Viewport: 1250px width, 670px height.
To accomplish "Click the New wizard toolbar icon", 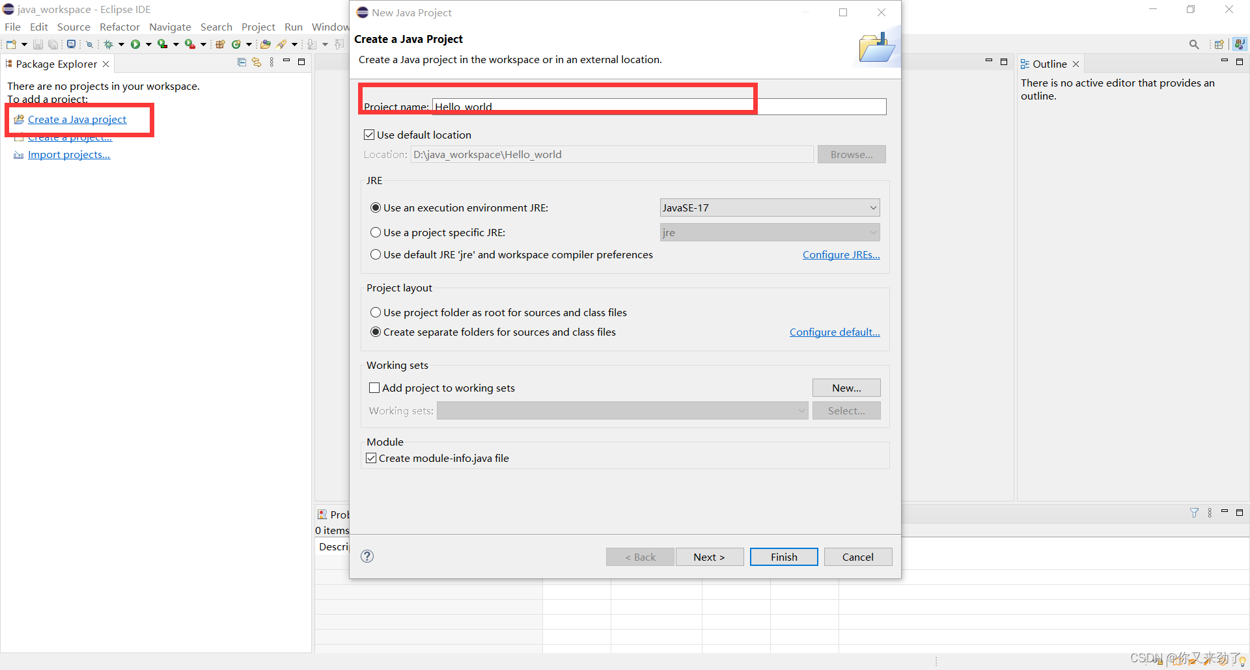I will click(11, 44).
